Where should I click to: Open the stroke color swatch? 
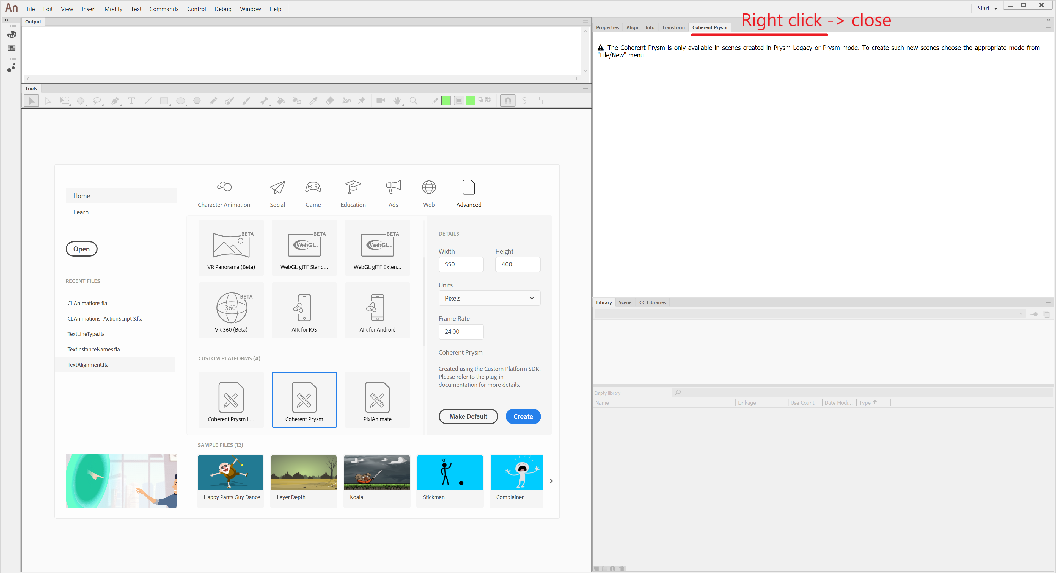[446, 101]
